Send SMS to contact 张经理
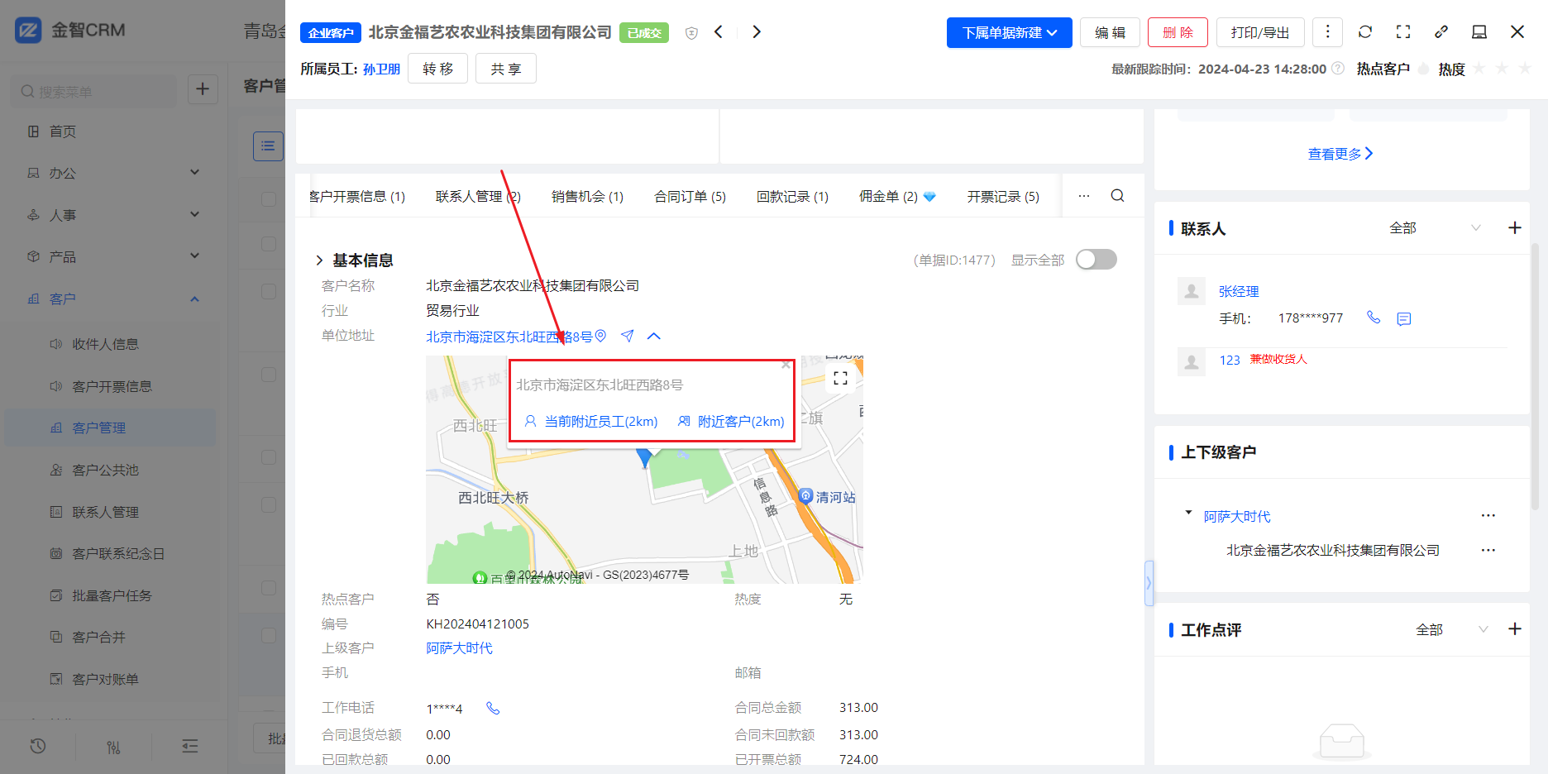Screen dimensions: 1548x774 pos(1404,318)
